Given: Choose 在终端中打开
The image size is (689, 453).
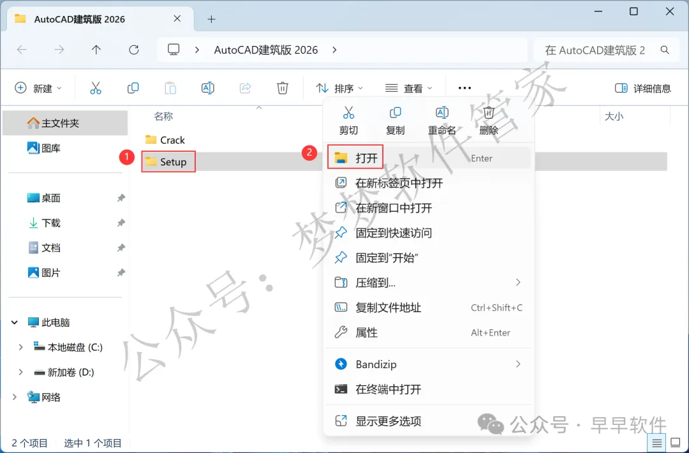Looking at the screenshot, I should click(429, 389).
